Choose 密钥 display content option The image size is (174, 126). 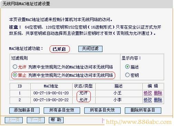127,75
